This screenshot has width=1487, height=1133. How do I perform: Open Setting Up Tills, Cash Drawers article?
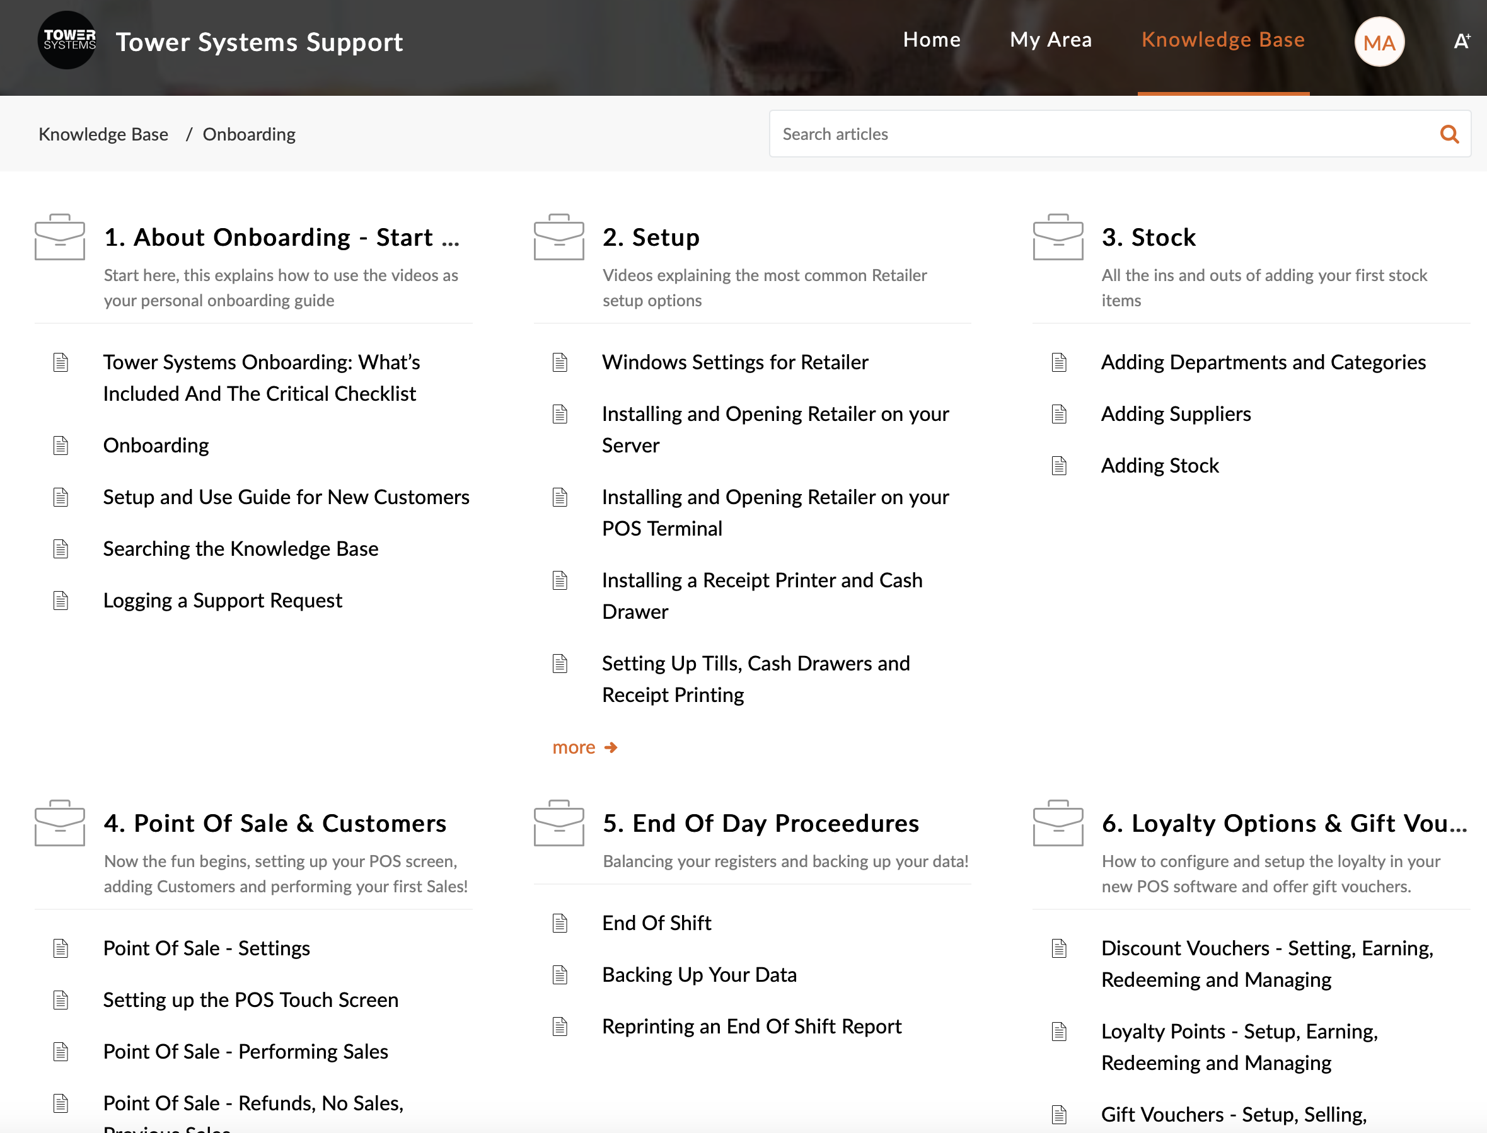(756, 679)
